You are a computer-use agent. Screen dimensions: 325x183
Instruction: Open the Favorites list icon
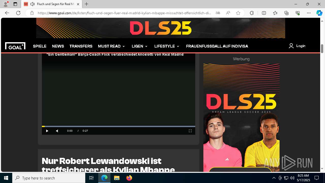point(275,13)
